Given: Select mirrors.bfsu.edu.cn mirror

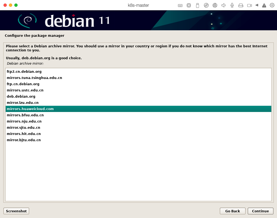Looking at the screenshot, I should (x=138, y=115).
